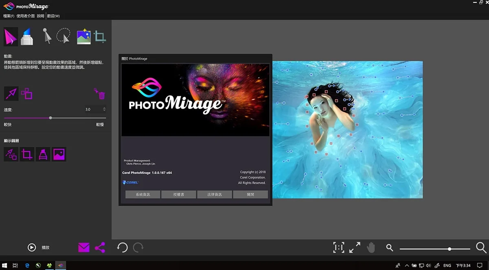Click the 系統資訊 button in the About dialog
This screenshot has height=270, width=489.
(142, 194)
